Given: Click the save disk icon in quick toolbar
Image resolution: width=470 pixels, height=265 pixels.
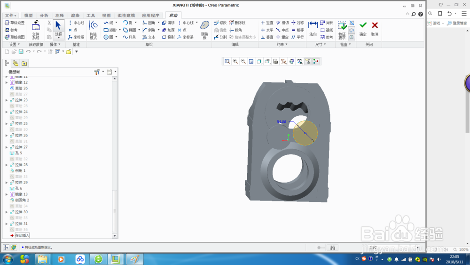Looking at the screenshot, I should (x=21, y=52).
